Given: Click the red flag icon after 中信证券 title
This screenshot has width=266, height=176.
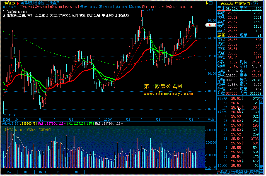Looking at the screenshot, I should pos(18,3).
